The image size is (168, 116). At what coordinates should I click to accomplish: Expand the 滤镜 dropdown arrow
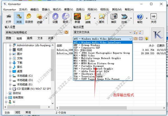coord(95,18)
